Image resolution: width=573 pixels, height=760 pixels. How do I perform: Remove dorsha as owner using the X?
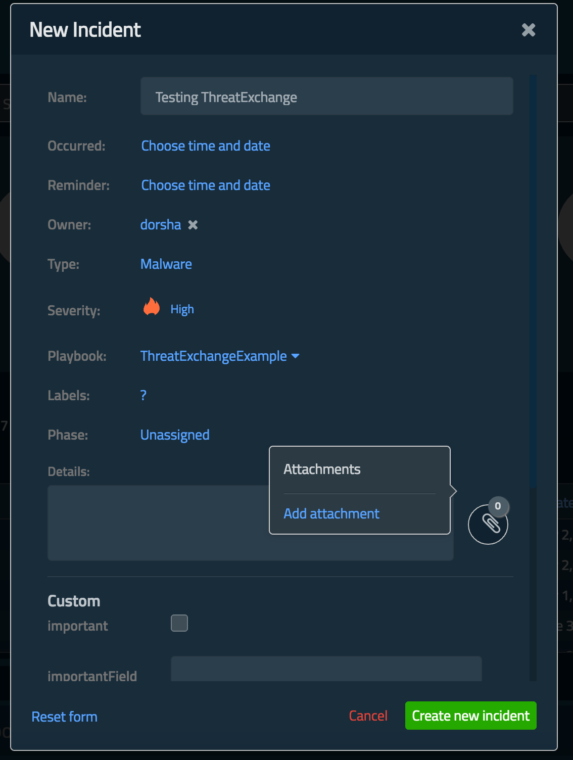coord(193,225)
